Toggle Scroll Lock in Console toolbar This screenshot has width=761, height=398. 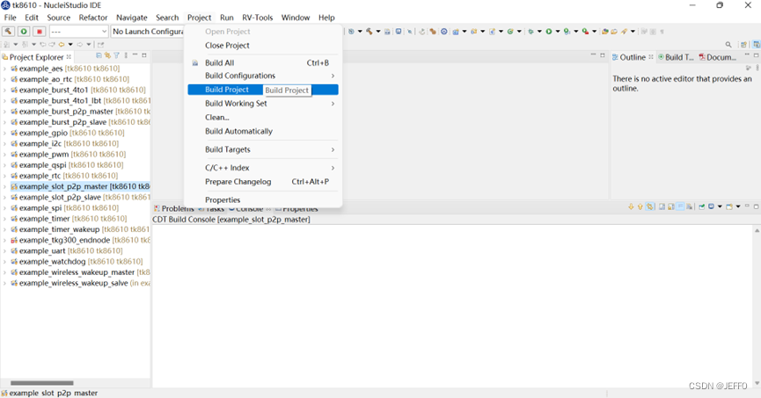671,206
